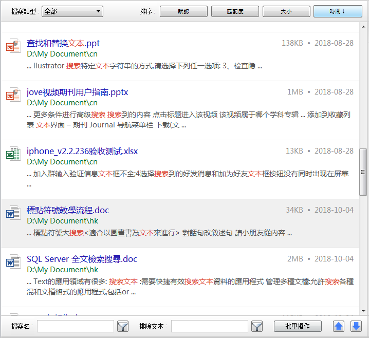
Task: Click the PowerPoint icon beside jove视频期刊用户指南.pptx
Action: click(x=13, y=95)
